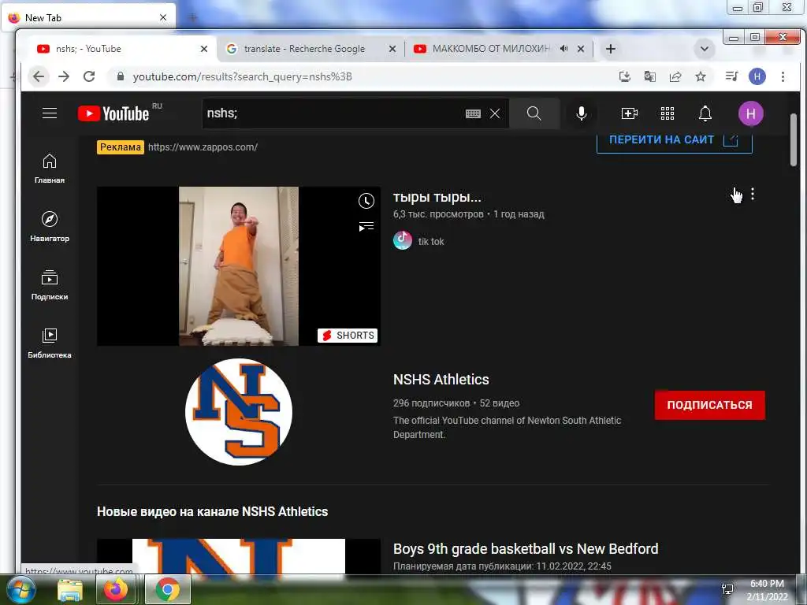The image size is (807, 605).
Task: Select the Firefox New Tab tab behind
Action: click(x=87, y=17)
